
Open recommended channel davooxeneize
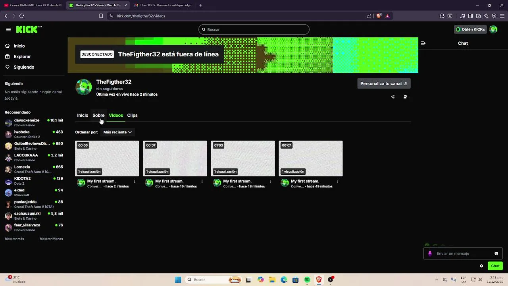tap(34, 122)
